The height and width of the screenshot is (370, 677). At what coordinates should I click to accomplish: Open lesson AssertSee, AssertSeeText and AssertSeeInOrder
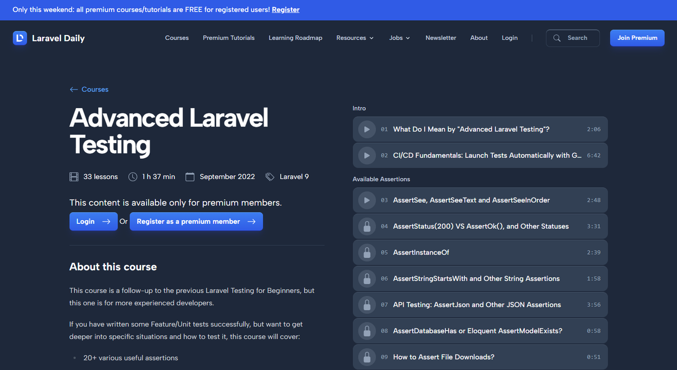coord(480,200)
